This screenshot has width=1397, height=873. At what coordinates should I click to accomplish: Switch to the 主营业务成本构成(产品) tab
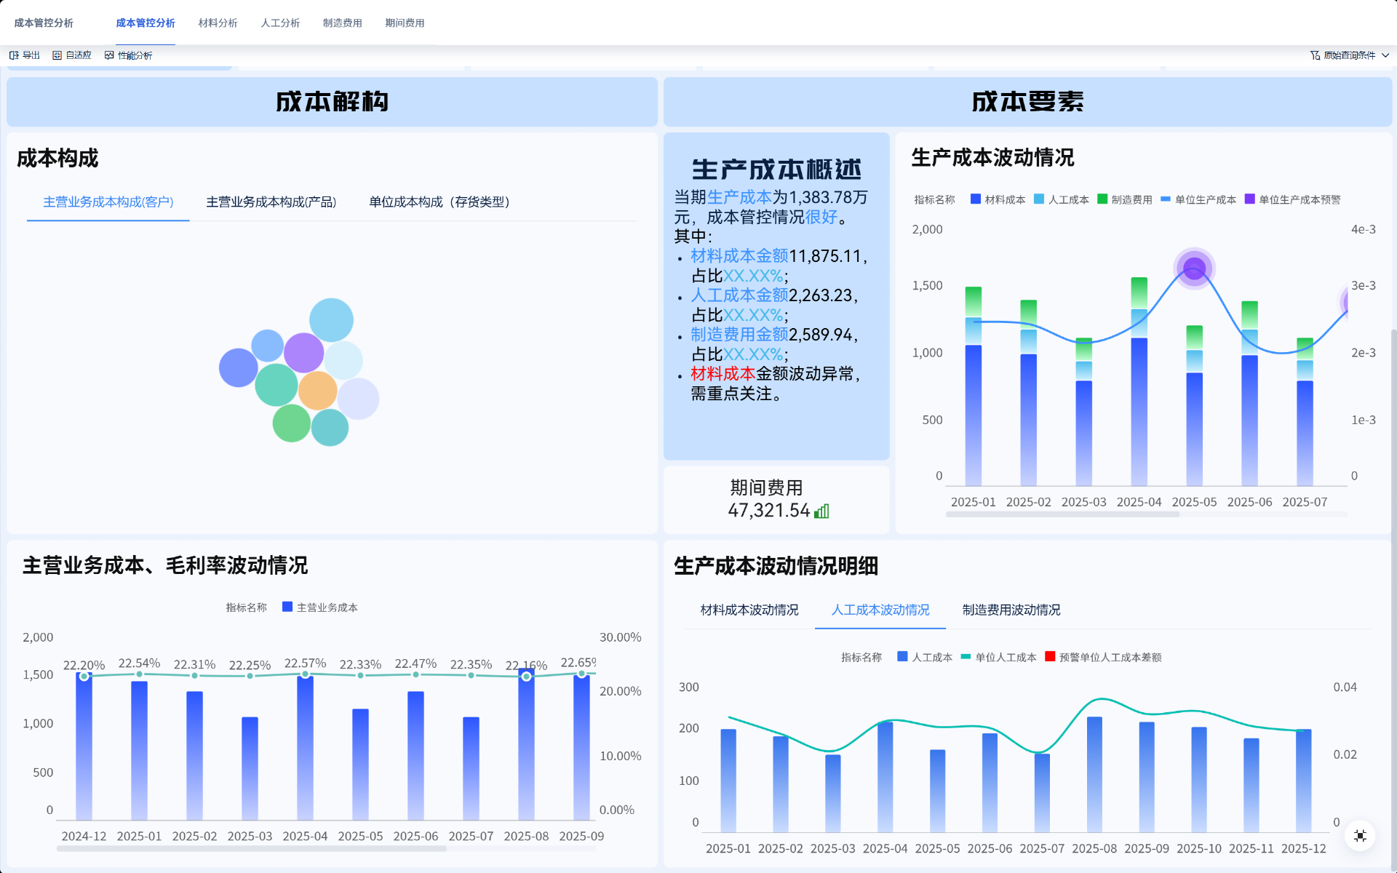click(x=271, y=202)
